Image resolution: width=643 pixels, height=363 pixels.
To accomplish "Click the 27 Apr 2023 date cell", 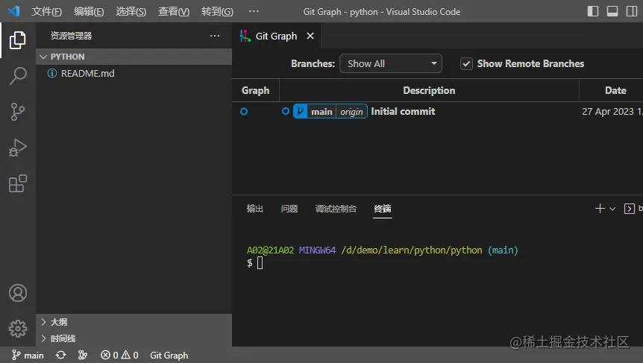I will click(611, 112).
